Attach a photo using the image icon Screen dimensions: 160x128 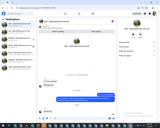pyautogui.click(x=44, y=118)
